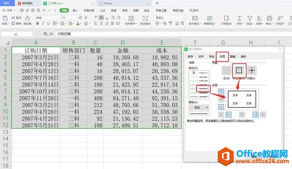Click the percent style icon
The width and height of the screenshot is (292, 169).
[x=165, y=24]
